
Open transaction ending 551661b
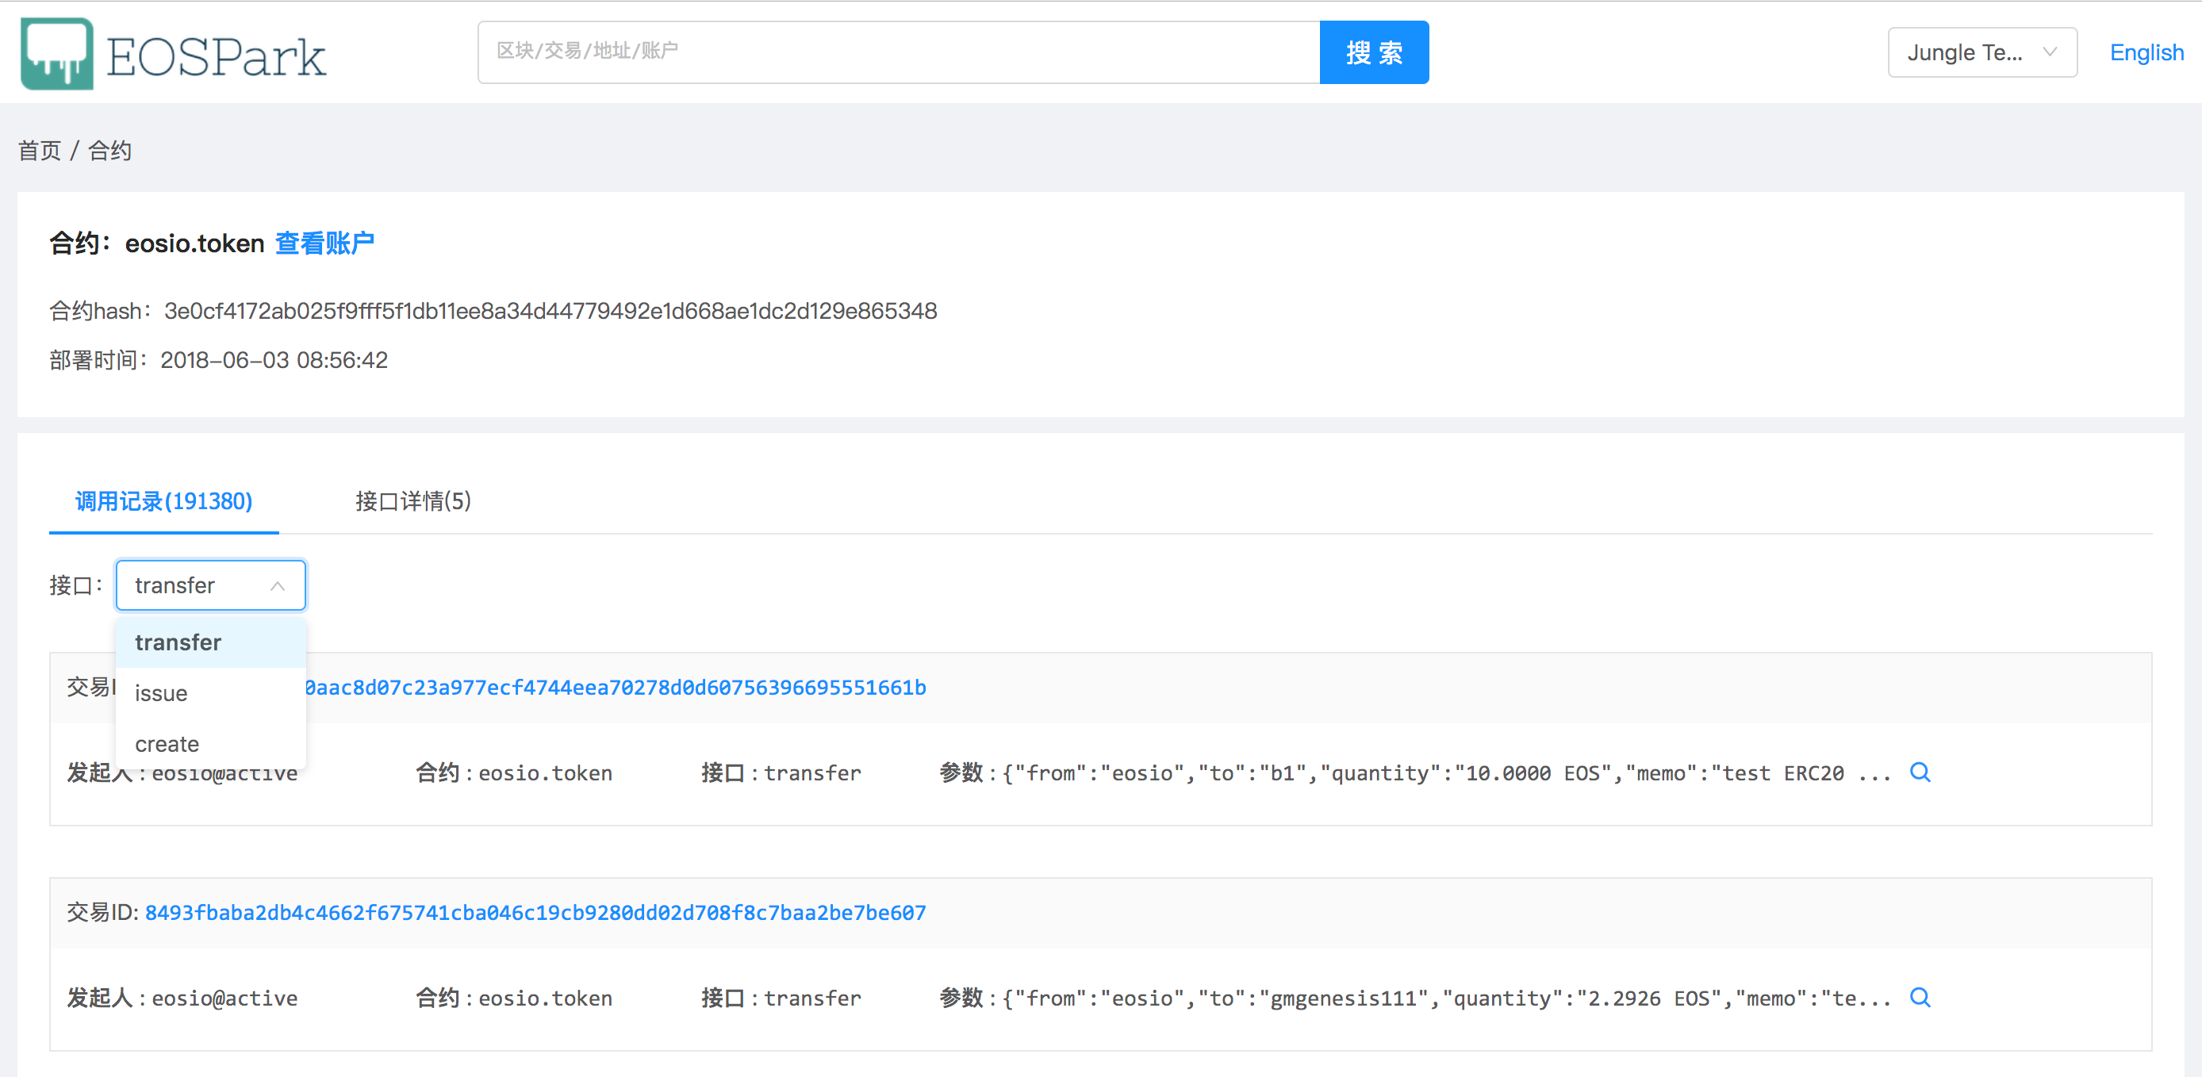click(616, 688)
